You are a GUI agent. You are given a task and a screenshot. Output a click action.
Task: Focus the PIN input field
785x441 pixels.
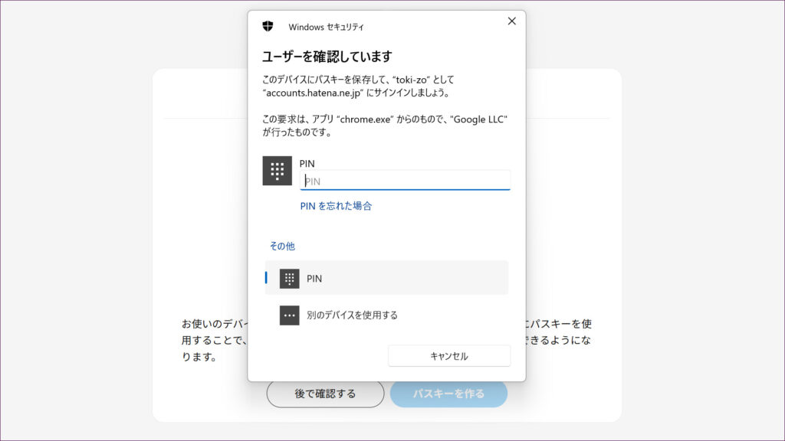[405, 181]
